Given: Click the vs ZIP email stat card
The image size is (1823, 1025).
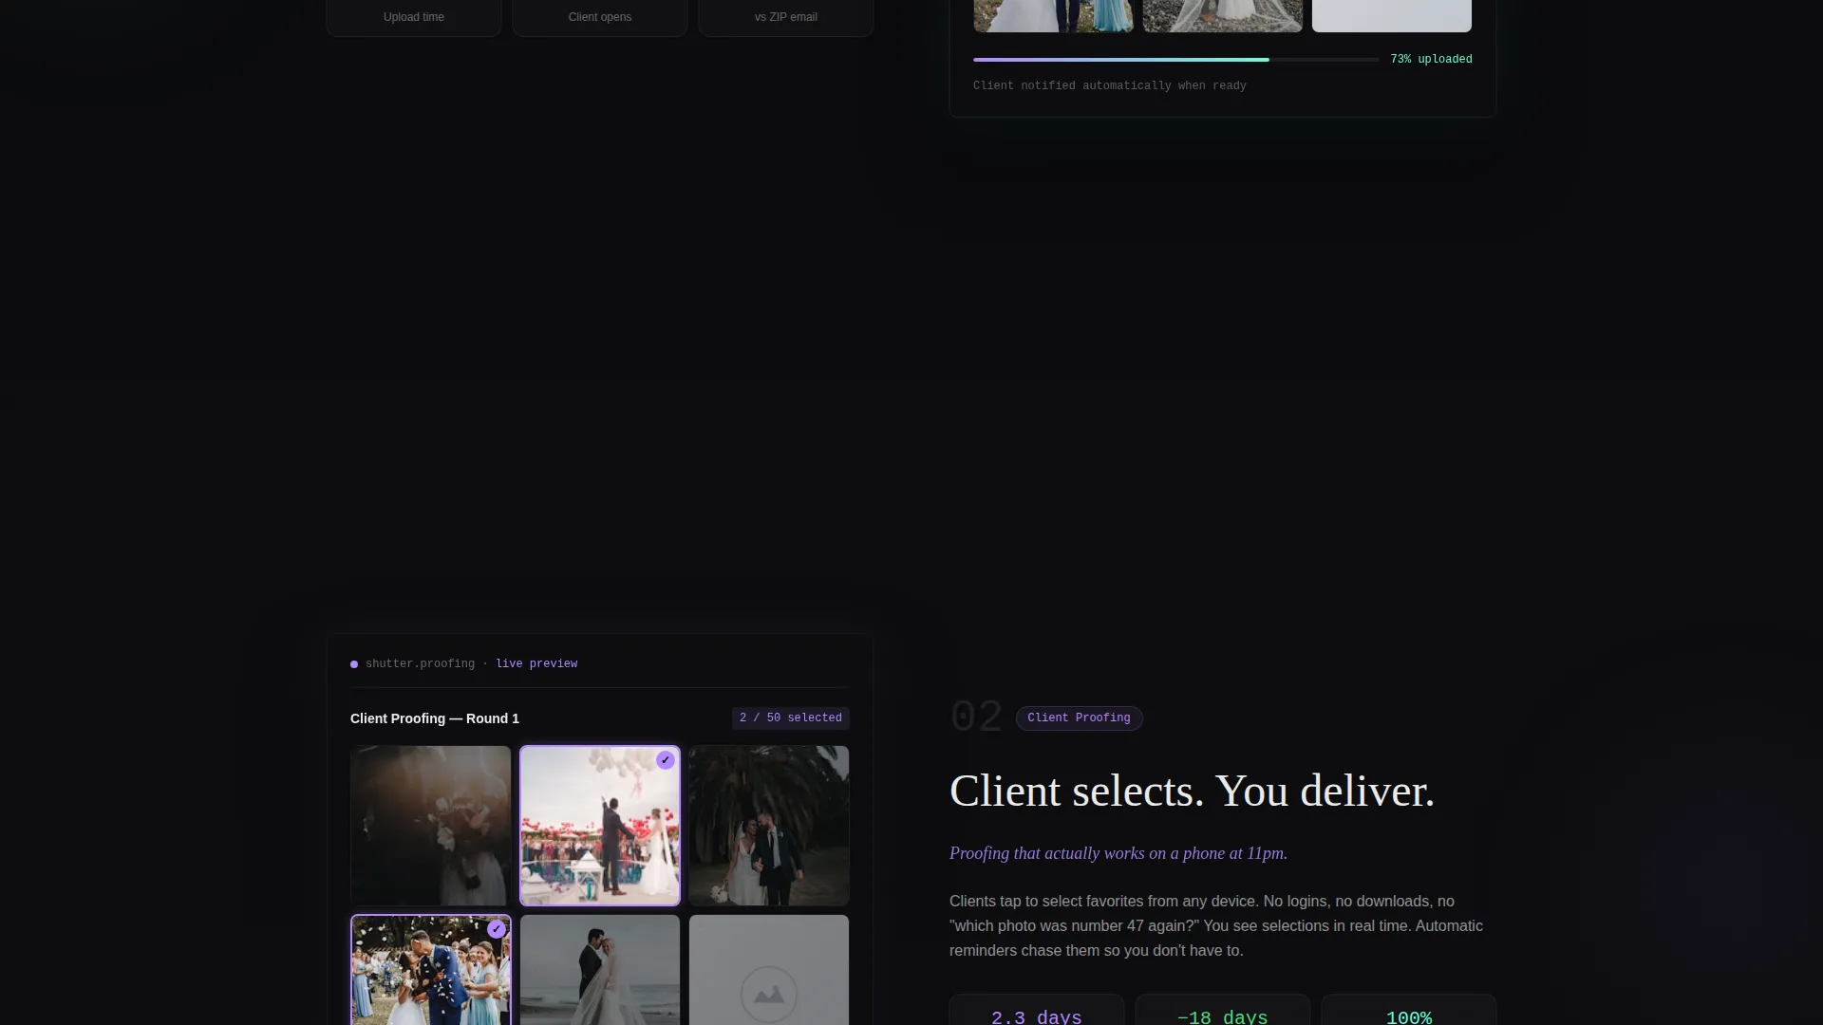Looking at the screenshot, I should [786, 17].
